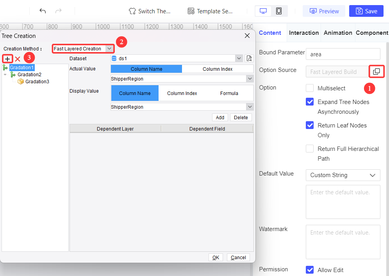Screen dimensions: 389x276
Task: Switch to the Interaction tab
Action: coord(304,33)
